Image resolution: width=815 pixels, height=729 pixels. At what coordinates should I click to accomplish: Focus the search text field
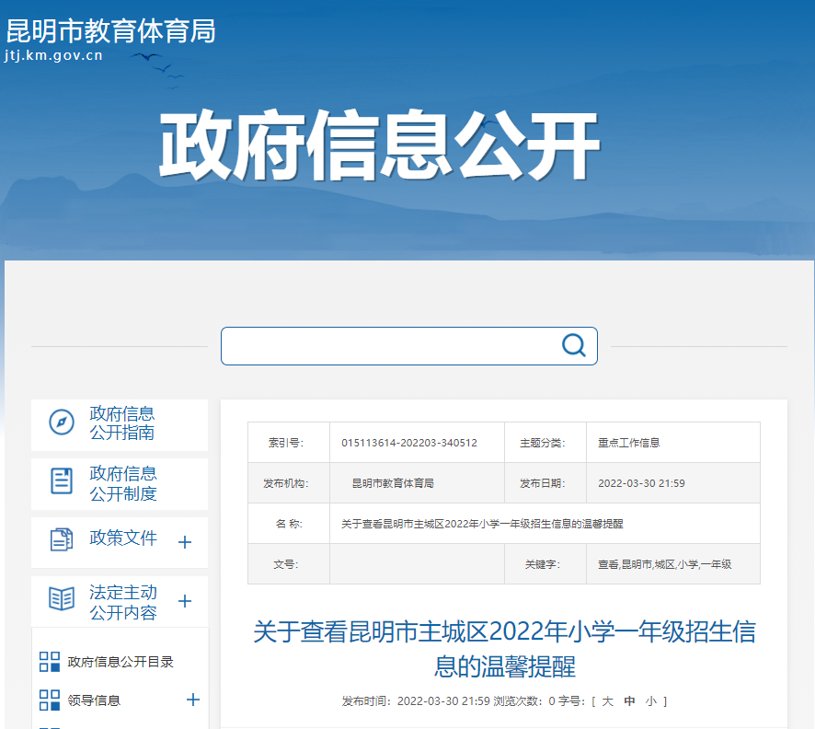(x=390, y=346)
